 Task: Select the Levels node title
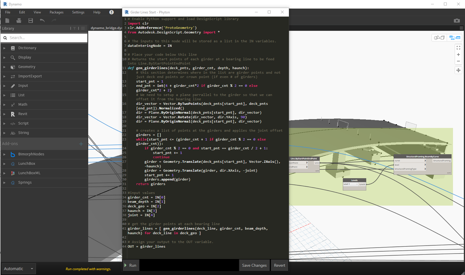tap(354, 180)
